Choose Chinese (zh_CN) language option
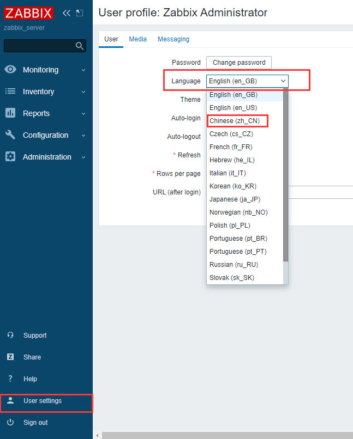The image size is (353, 439). coord(245,121)
